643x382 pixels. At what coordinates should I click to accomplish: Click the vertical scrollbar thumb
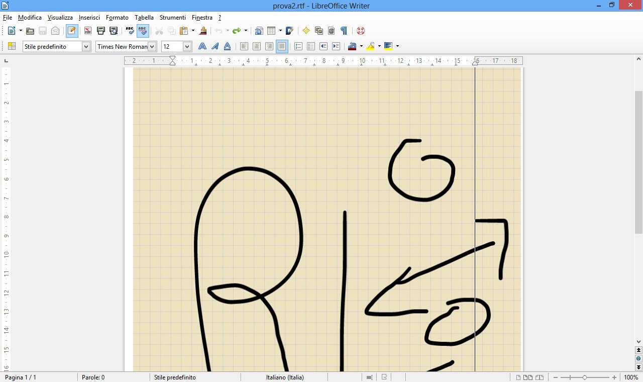pos(638,161)
